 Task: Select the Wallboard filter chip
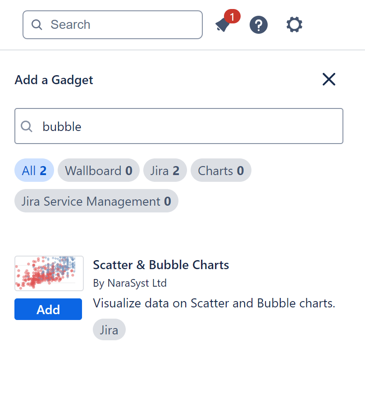98,170
